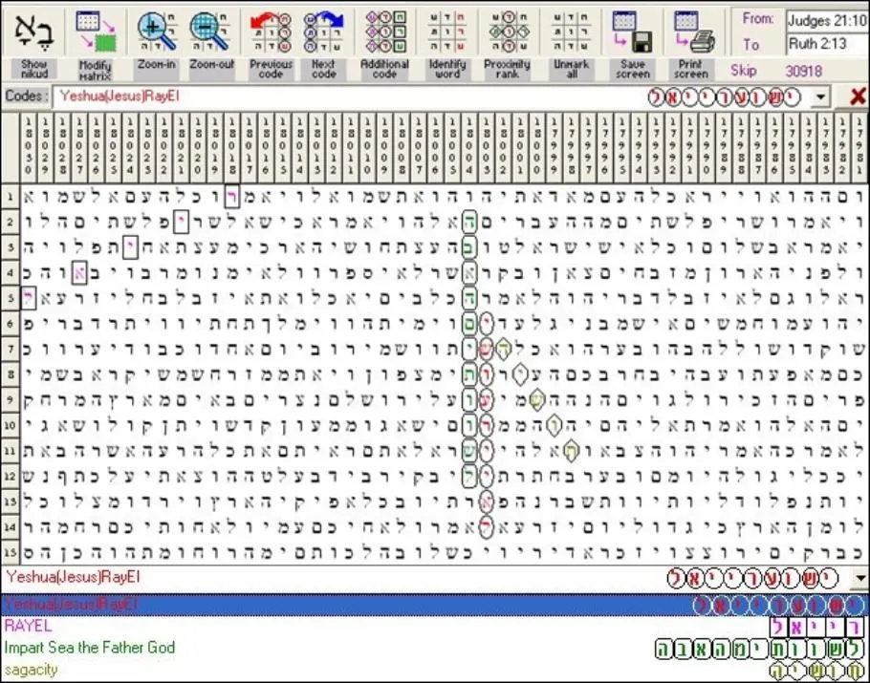Go to Next code icon
870x683 pixels.
[324, 32]
